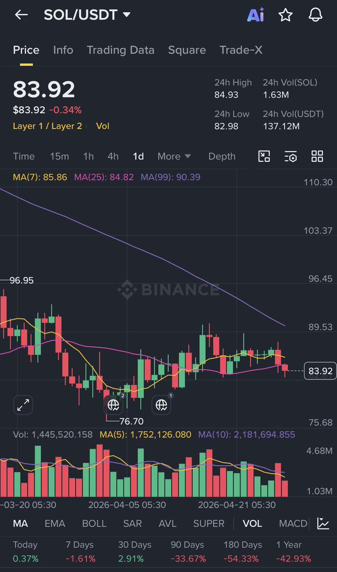
Task: Tap the 96.95 high marker on chart
Action: point(21,280)
